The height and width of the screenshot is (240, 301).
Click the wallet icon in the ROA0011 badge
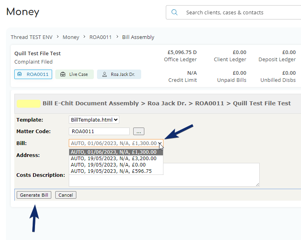(19, 74)
